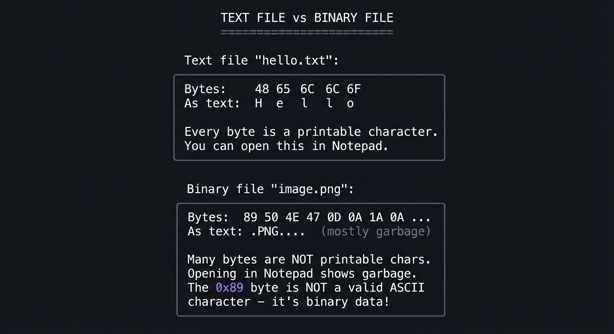Click the "Text file "hello.txt":" heading
Image resolution: width=614 pixels, height=334 pixels.
(261, 60)
